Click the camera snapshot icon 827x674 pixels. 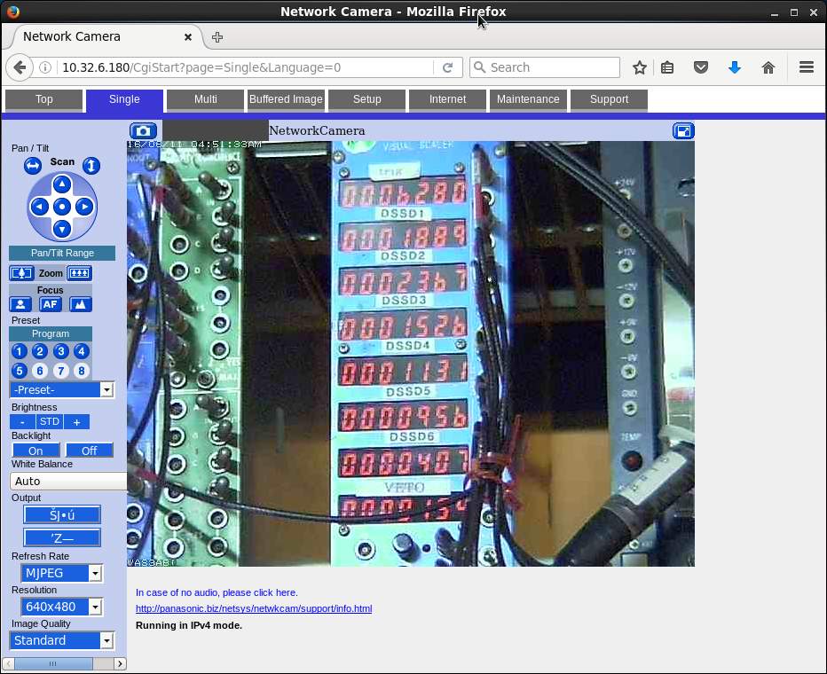pos(143,131)
